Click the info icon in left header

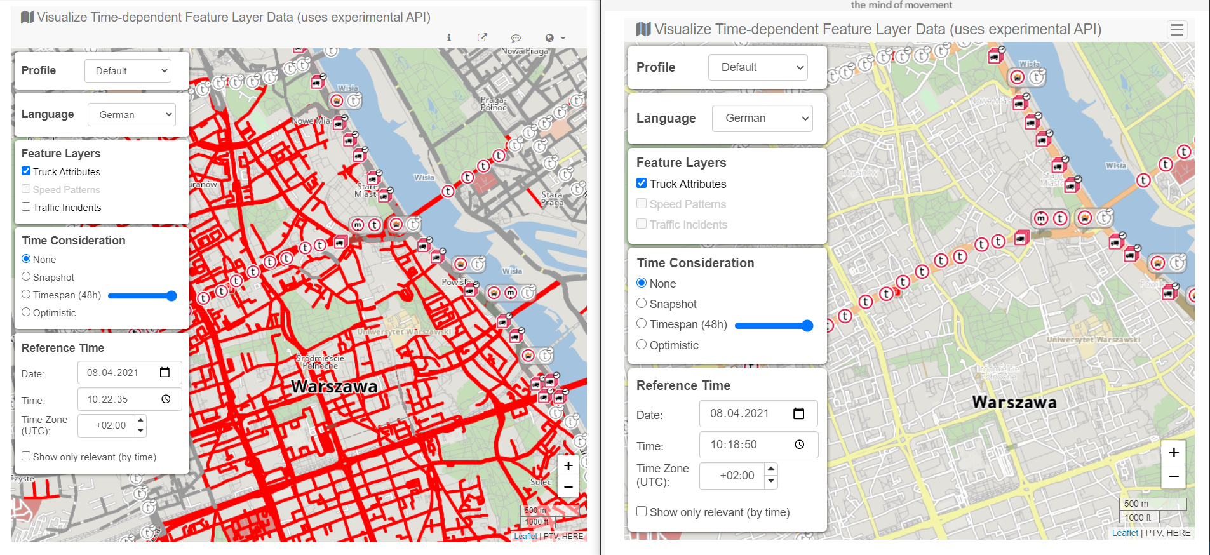click(x=448, y=37)
